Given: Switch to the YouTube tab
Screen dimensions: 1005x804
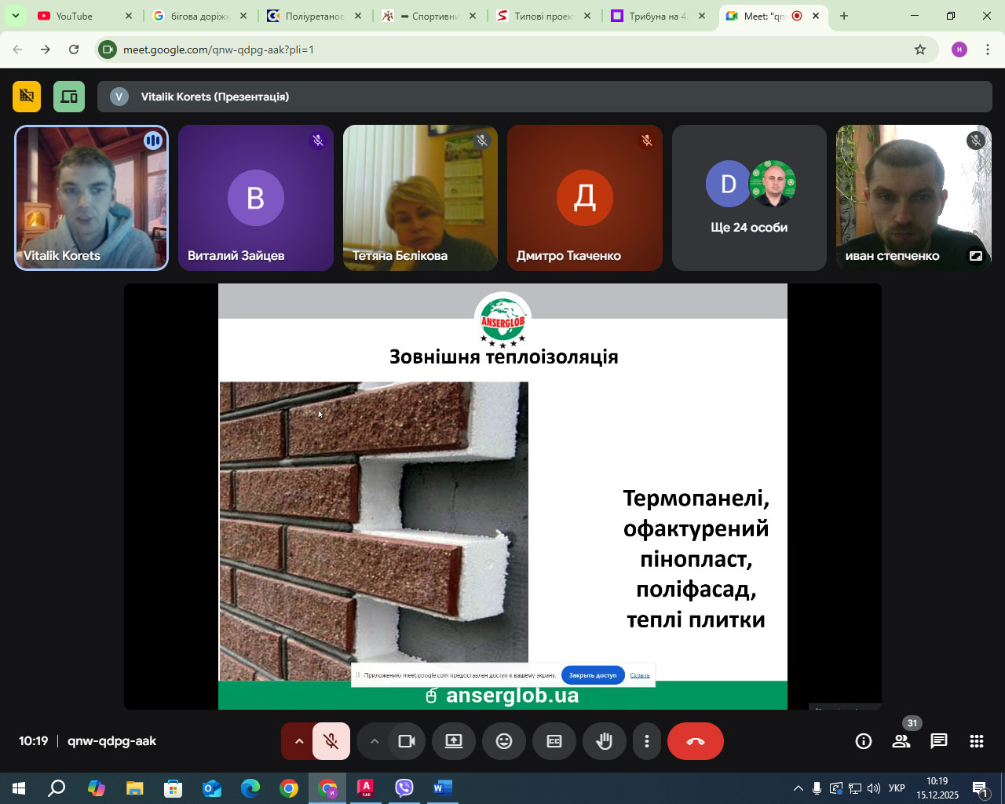Looking at the screenshot, I should coord(75,16).
